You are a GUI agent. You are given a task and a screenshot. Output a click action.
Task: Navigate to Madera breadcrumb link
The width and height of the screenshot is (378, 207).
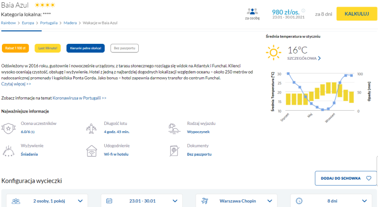71,22
